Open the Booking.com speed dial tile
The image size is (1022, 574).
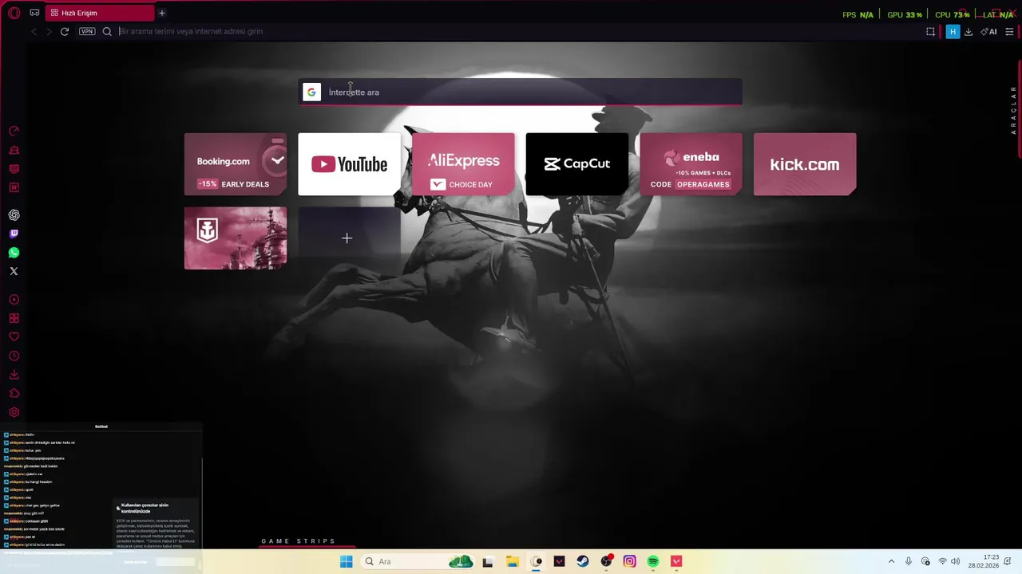236,164
